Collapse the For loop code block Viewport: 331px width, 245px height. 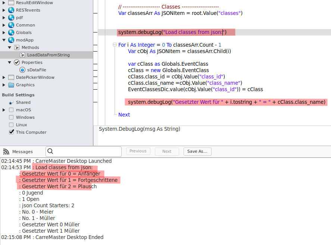(115, 45)
